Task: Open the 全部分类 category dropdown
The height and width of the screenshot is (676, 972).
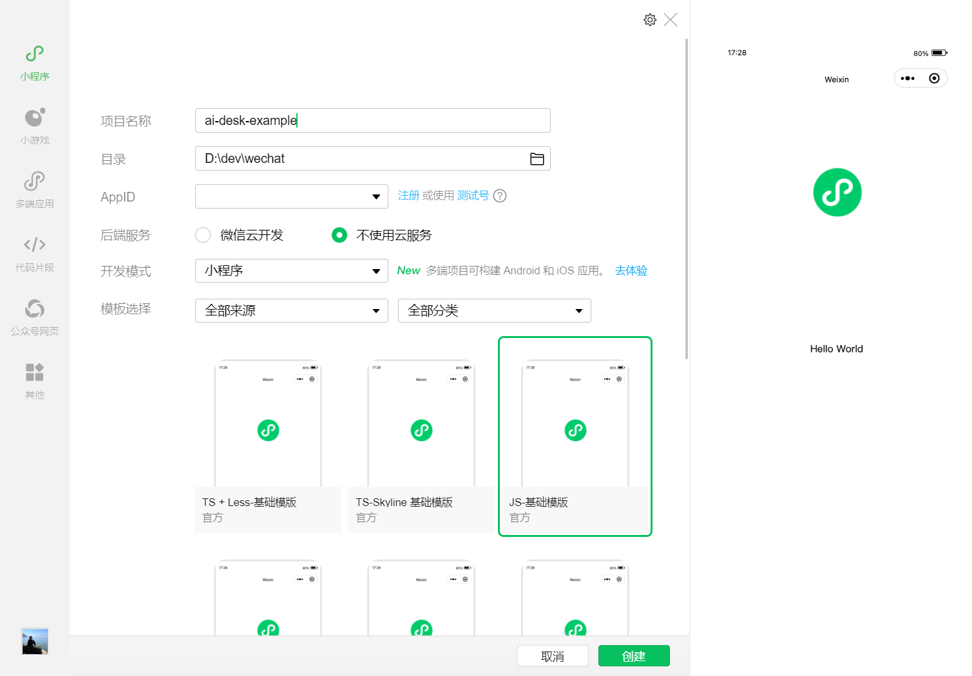Action: coord(495,311)
